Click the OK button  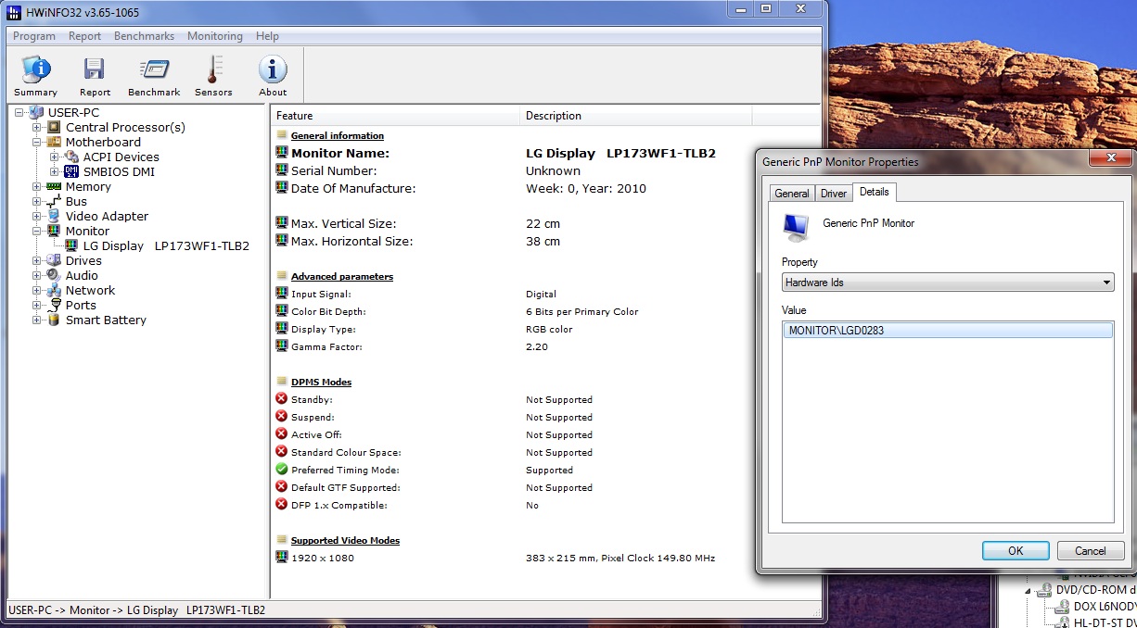point(1016,550)
